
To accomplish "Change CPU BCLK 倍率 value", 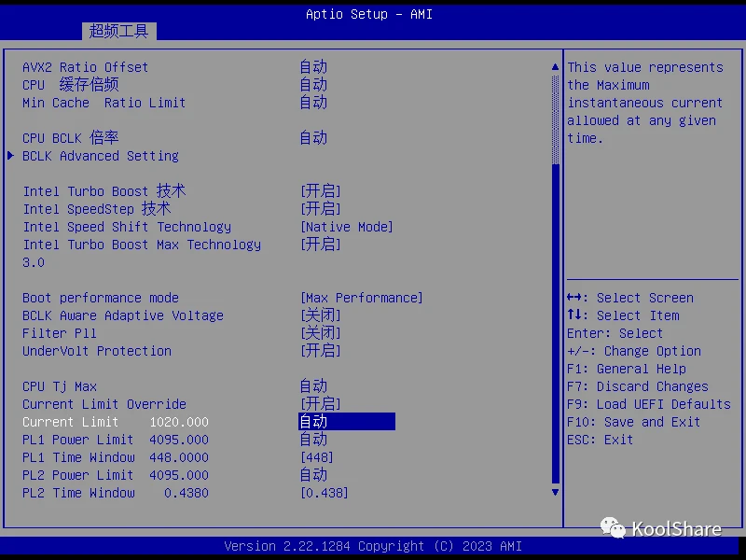I will [x=313, y=138].
